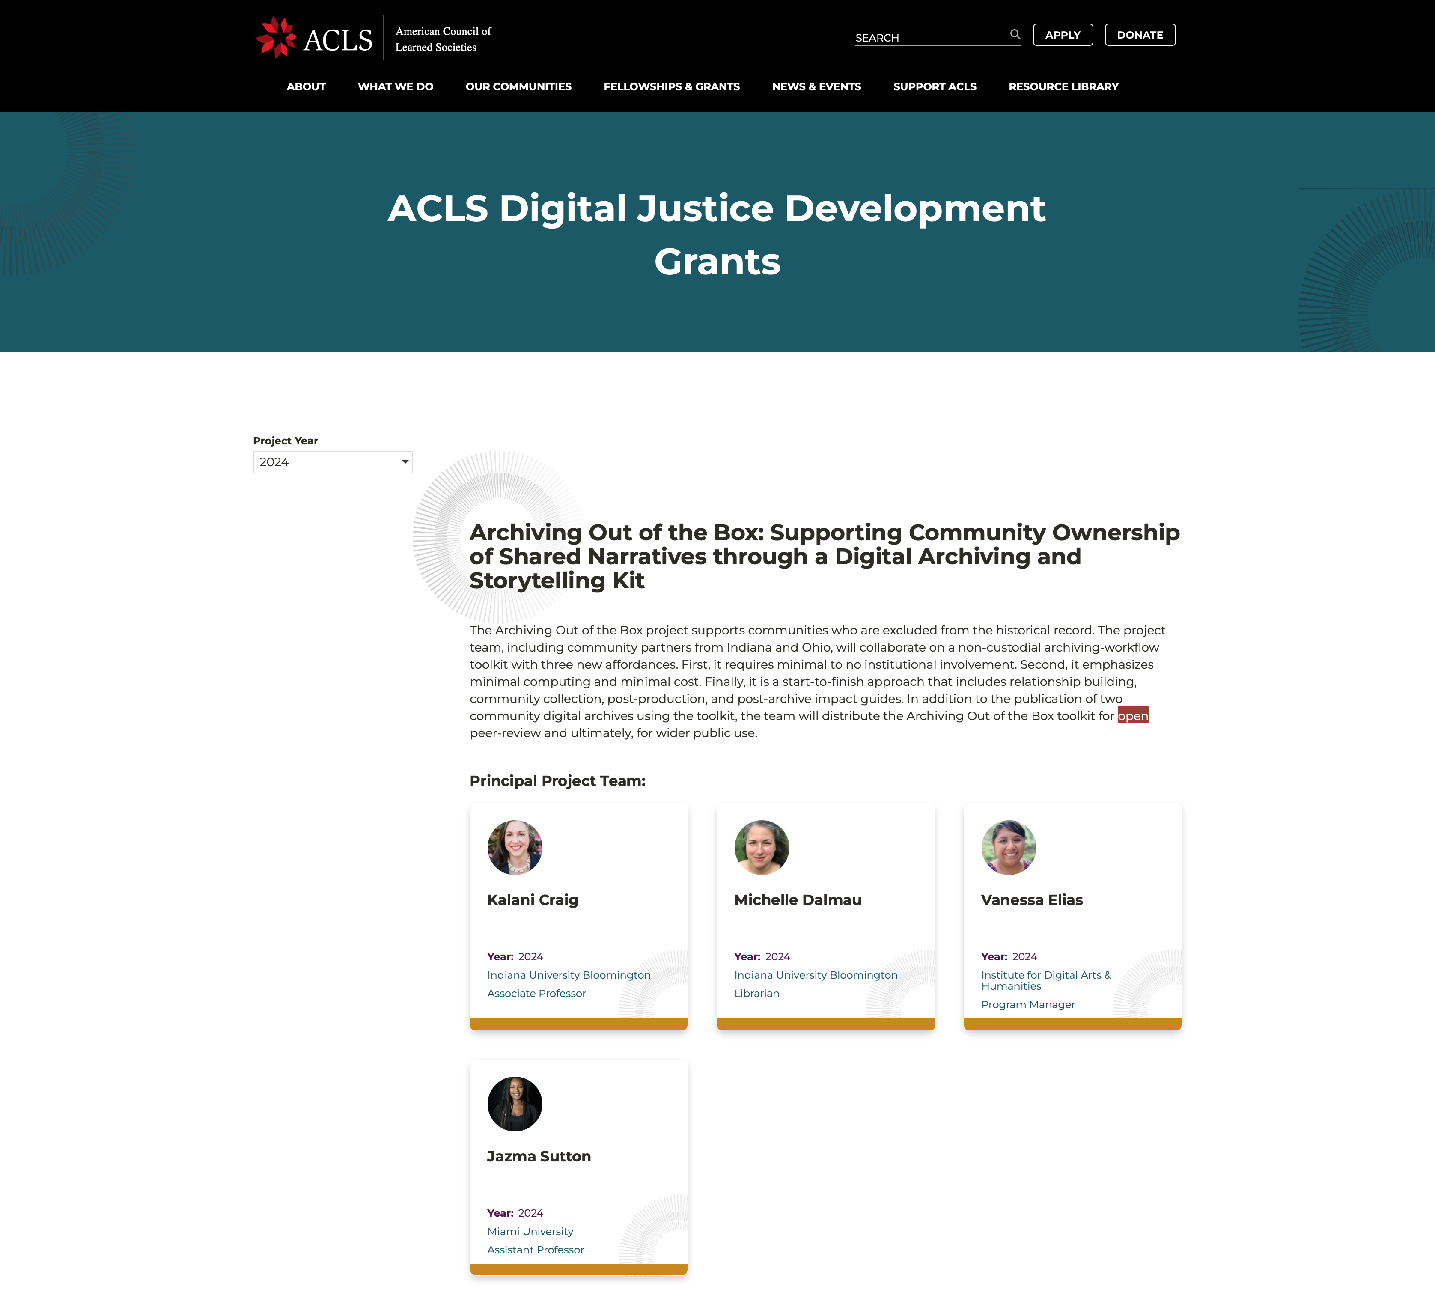Screen dimensions: 1435x1310
Task: Open the SUPPORT ACLS menu
Action: 935,87
